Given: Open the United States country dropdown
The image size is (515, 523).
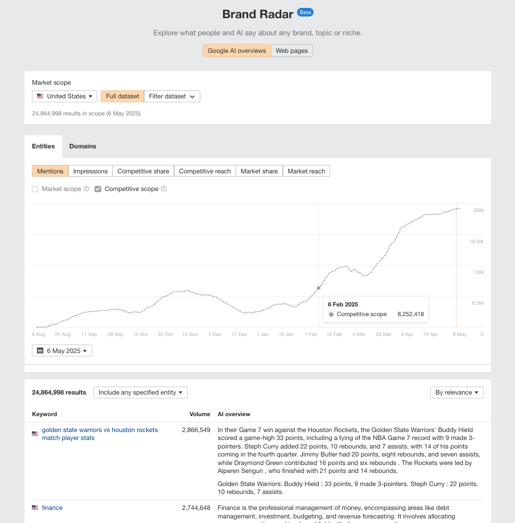Looking at the screenshot, I should pyautogui.click(x=64, y=96).
